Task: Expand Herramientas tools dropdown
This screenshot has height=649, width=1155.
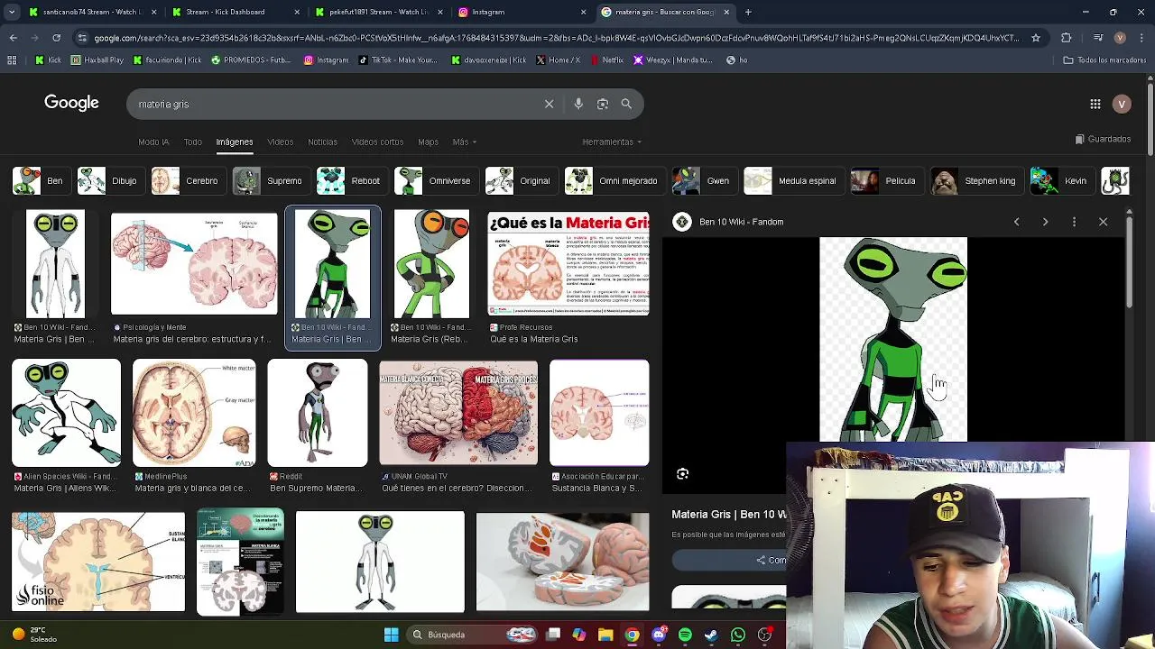Action: [612, 142]
